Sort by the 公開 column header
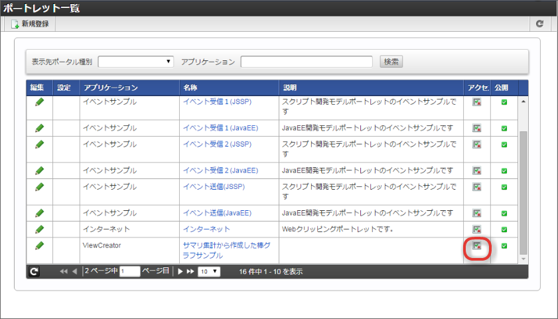Viewport: 558px width, 319px height. (504, 88)
